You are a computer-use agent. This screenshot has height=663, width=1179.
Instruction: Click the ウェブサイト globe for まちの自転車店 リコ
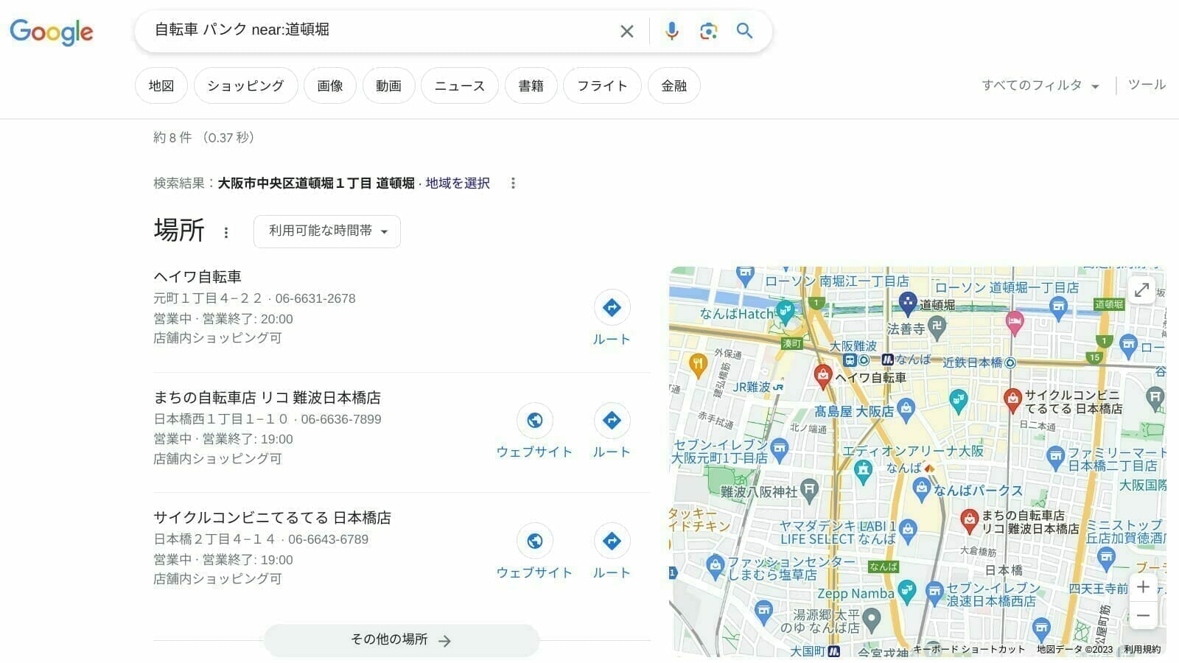[534, 420]
